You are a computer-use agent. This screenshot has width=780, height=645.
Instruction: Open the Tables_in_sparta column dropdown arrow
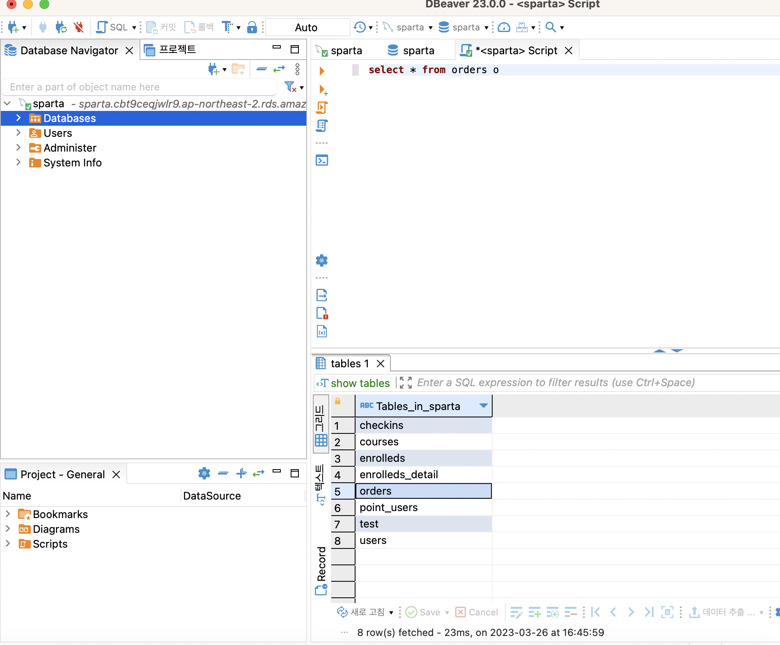pos(483,406)
